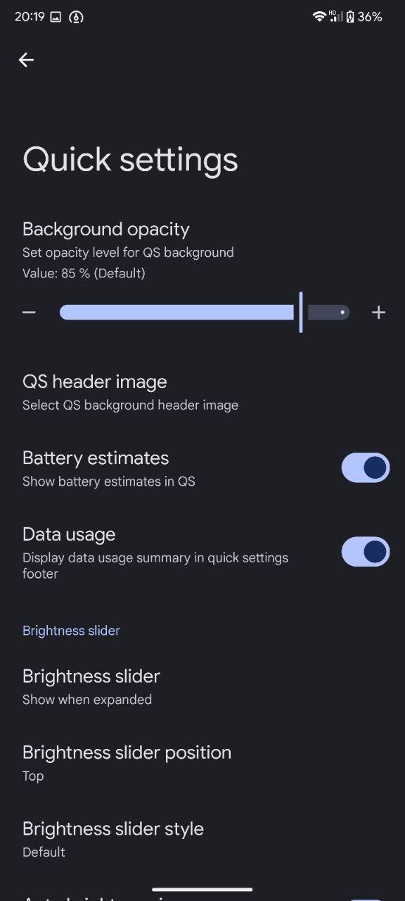
Task: Tap the Brightness slider section header
Action: tap(71, 631)
